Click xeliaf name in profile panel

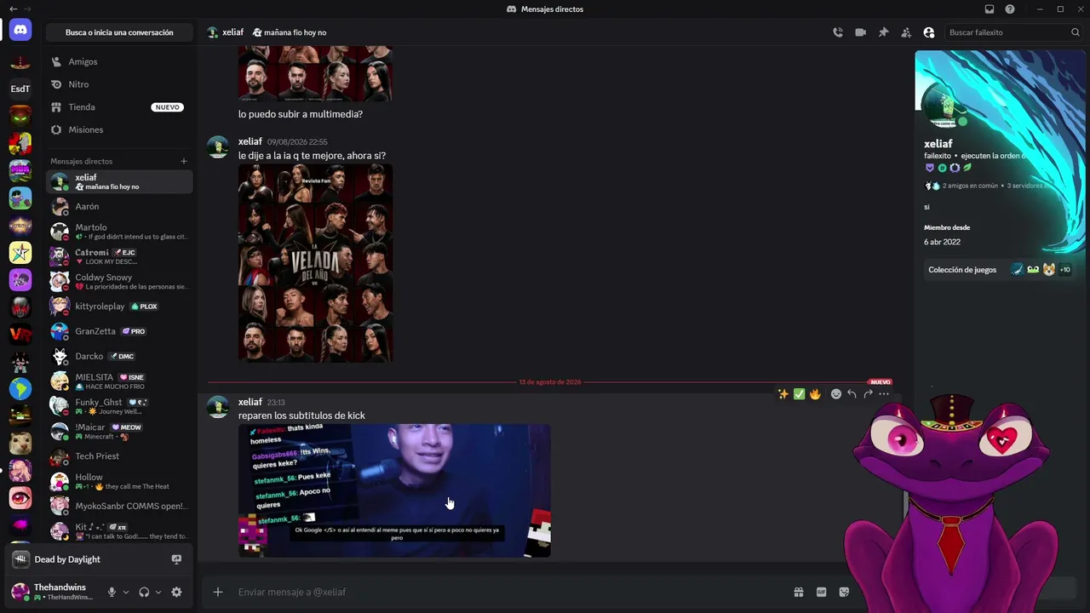pos(938,144)
